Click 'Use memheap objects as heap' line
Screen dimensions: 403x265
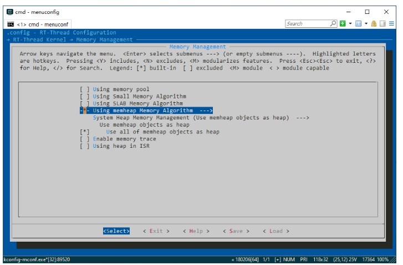click(145, 125)
